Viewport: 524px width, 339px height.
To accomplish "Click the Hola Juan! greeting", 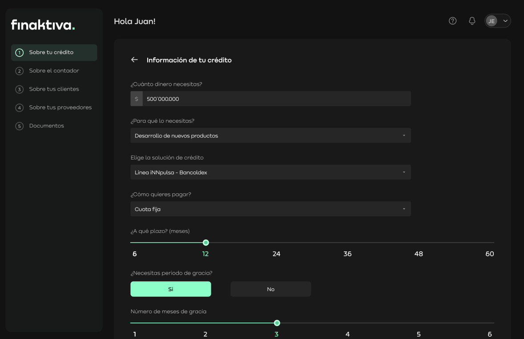I will click(x=135, y=21).
